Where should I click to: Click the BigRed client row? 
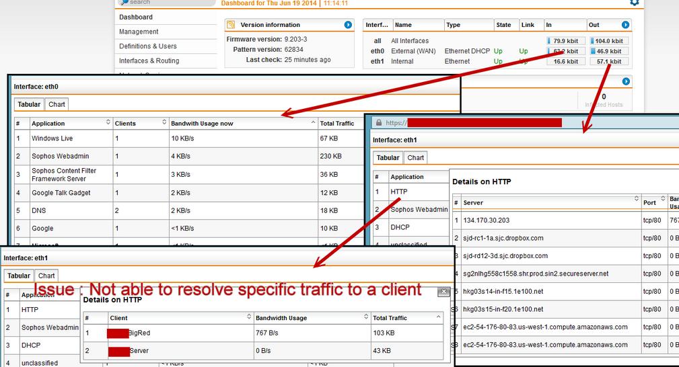pyautogui.click(x=263, y=333)
